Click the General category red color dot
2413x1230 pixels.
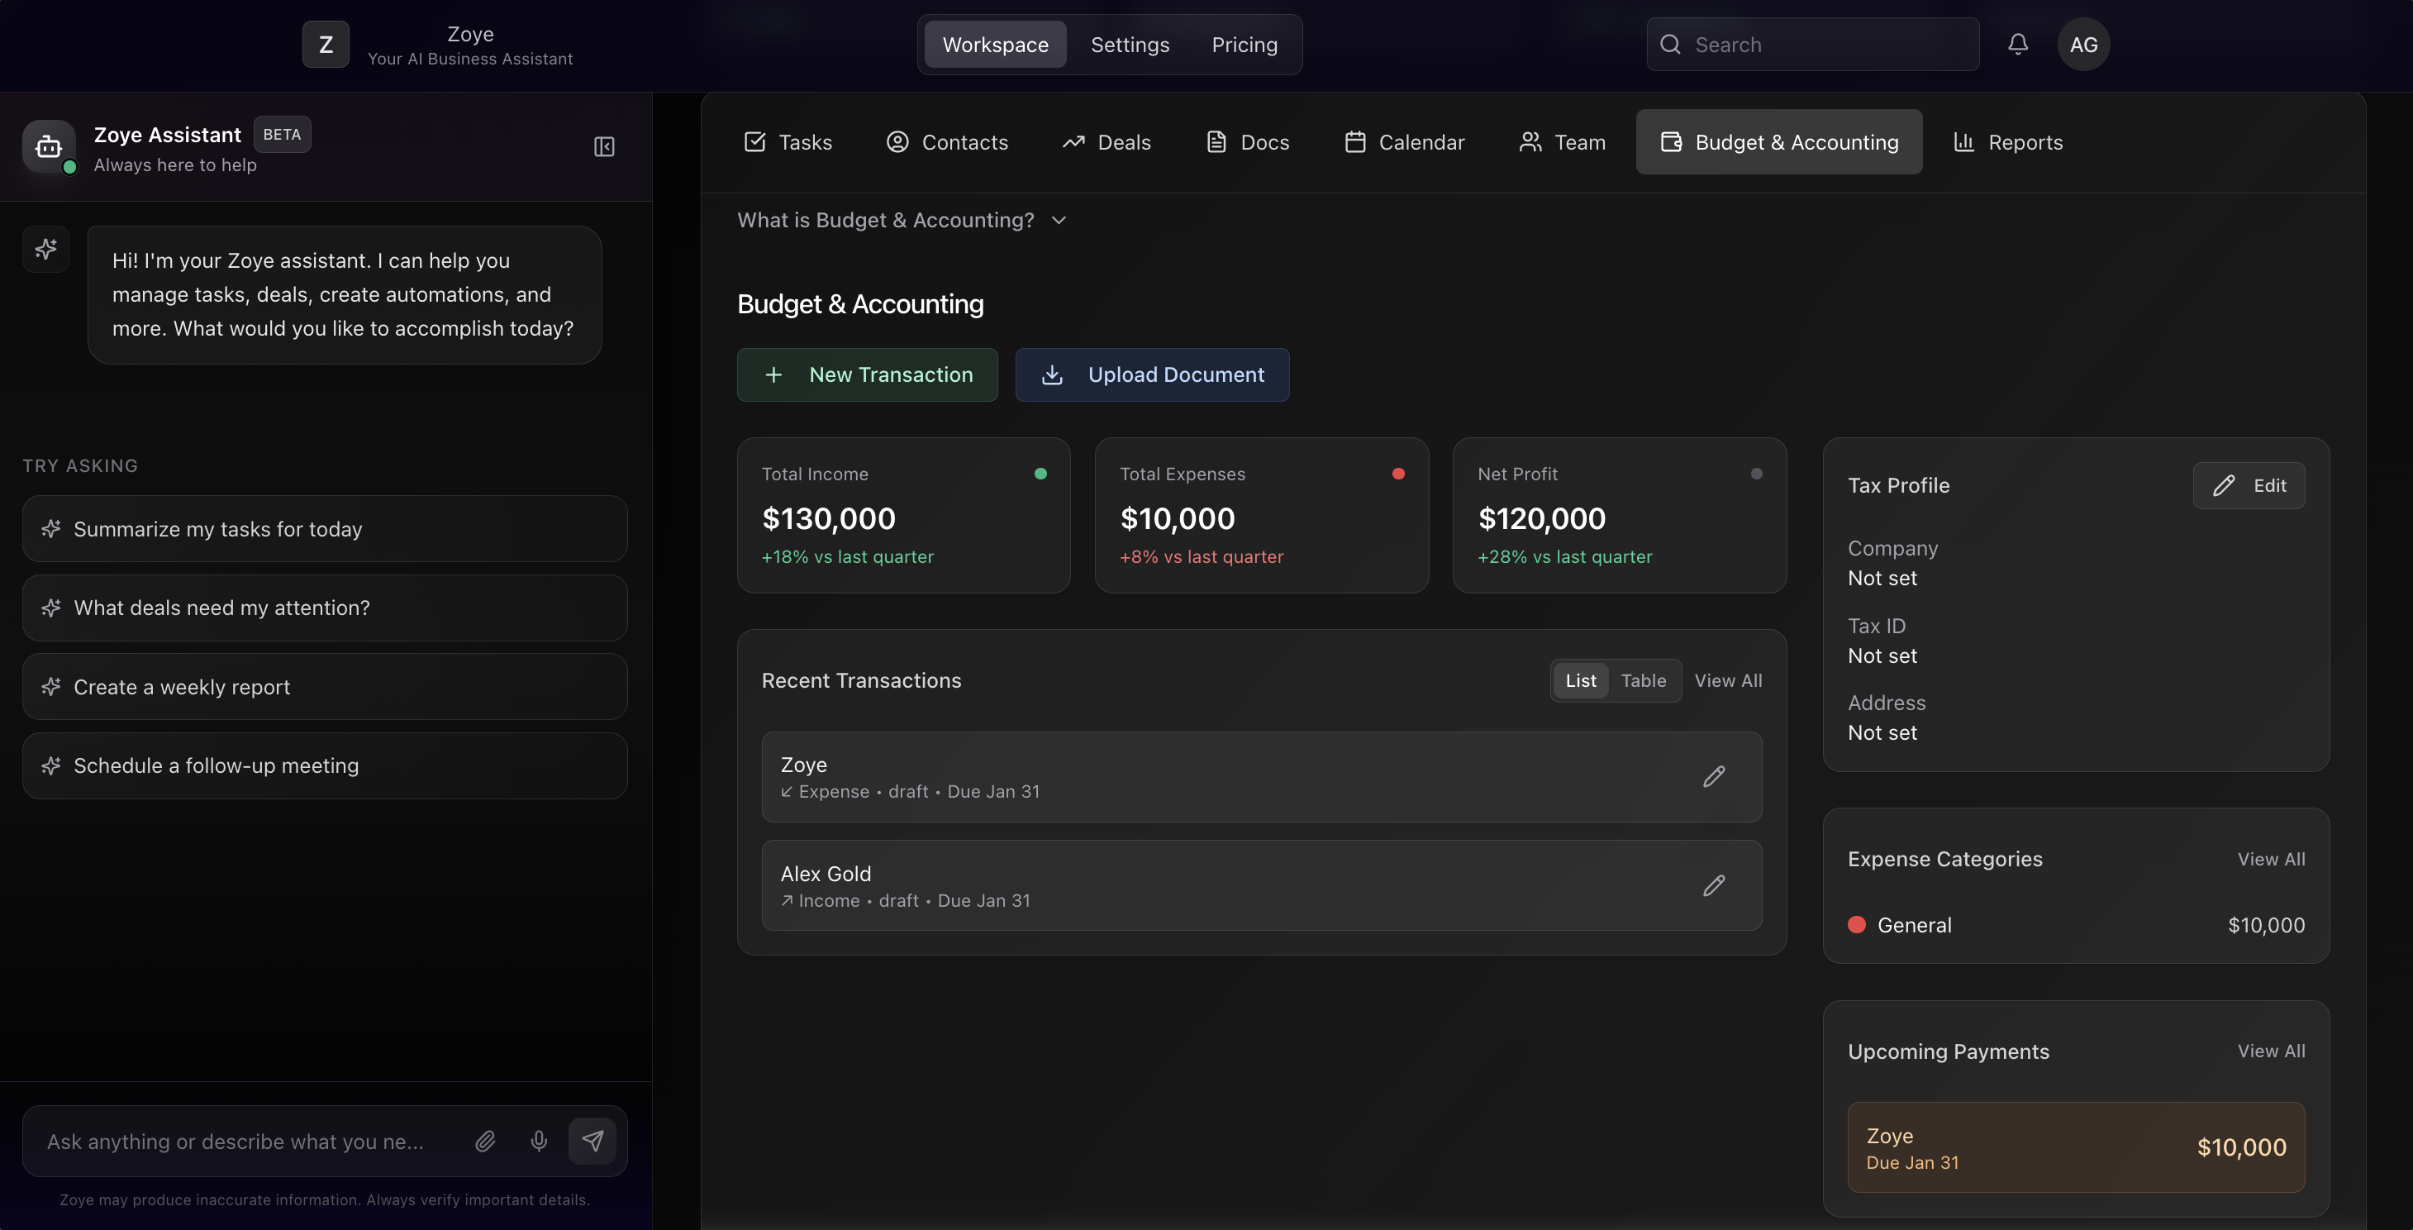[1856, 925]
